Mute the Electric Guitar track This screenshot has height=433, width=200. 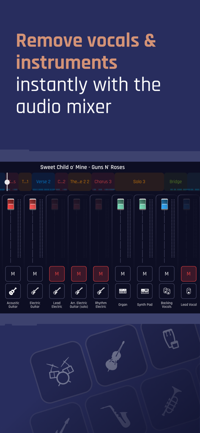35,274
